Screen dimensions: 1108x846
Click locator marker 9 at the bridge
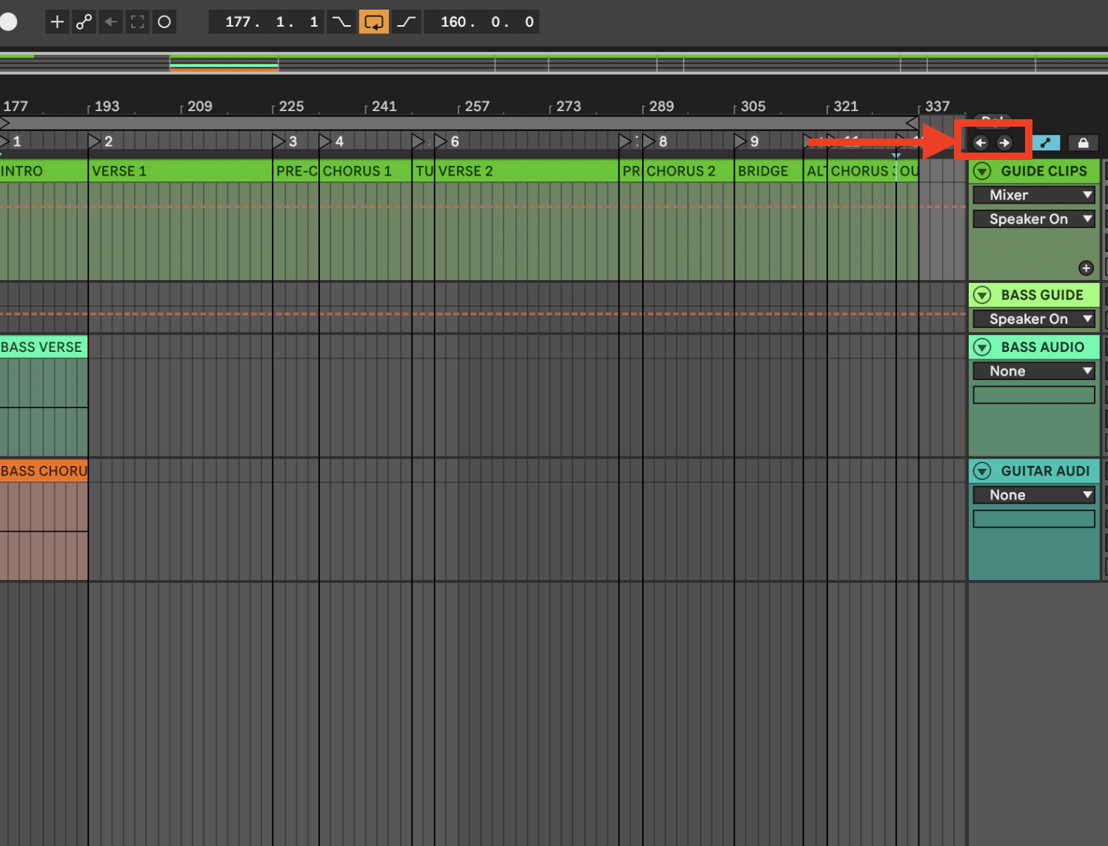pyautogui.click(x=741, y=141)
